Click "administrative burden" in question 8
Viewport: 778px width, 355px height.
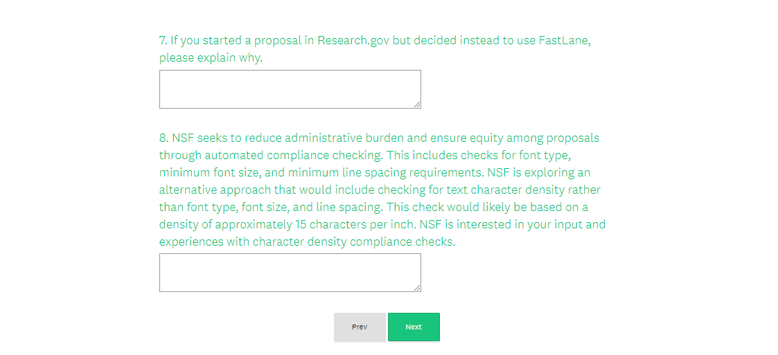click(342, 138)
